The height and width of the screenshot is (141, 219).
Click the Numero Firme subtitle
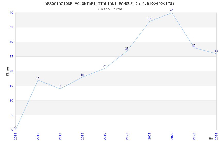tap(110, 9)
